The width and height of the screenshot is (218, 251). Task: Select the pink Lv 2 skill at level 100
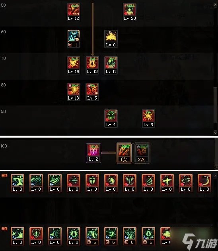pos(93,153)
